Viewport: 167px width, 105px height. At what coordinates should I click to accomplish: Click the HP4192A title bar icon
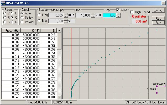[x=3, y=3]
